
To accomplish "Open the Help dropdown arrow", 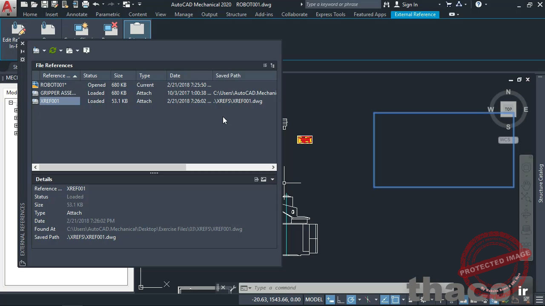I will pos(486,5).
